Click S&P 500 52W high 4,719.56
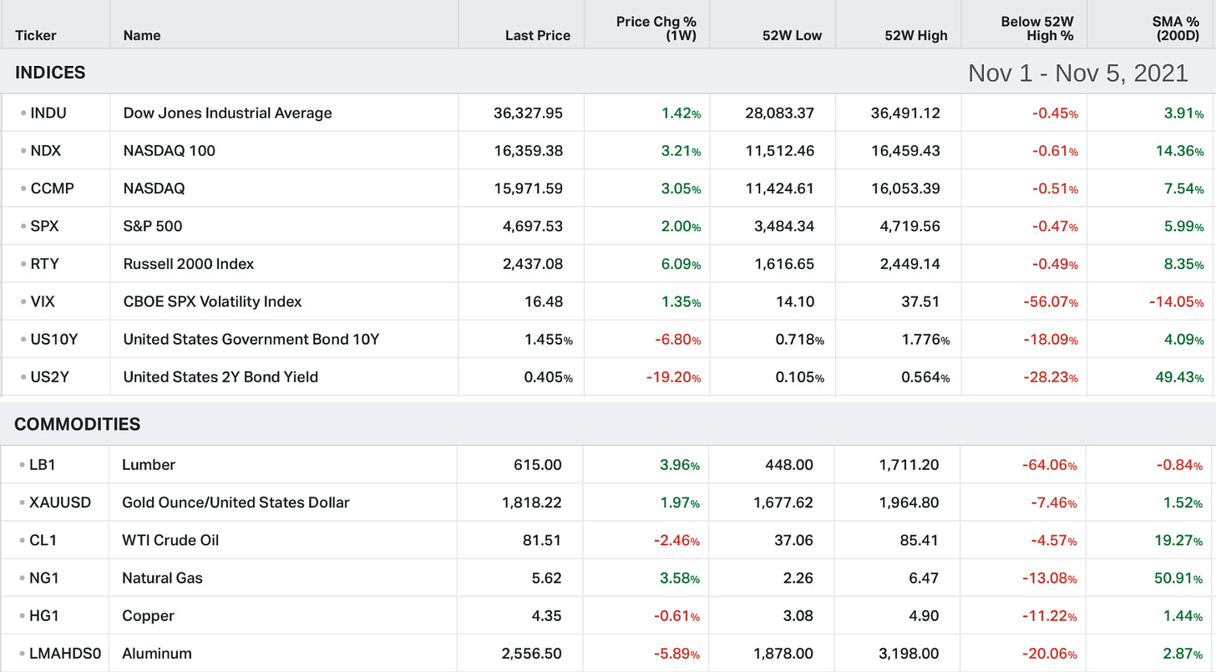Viewport: 1216px width, 672px height. [x=910, y=225]
